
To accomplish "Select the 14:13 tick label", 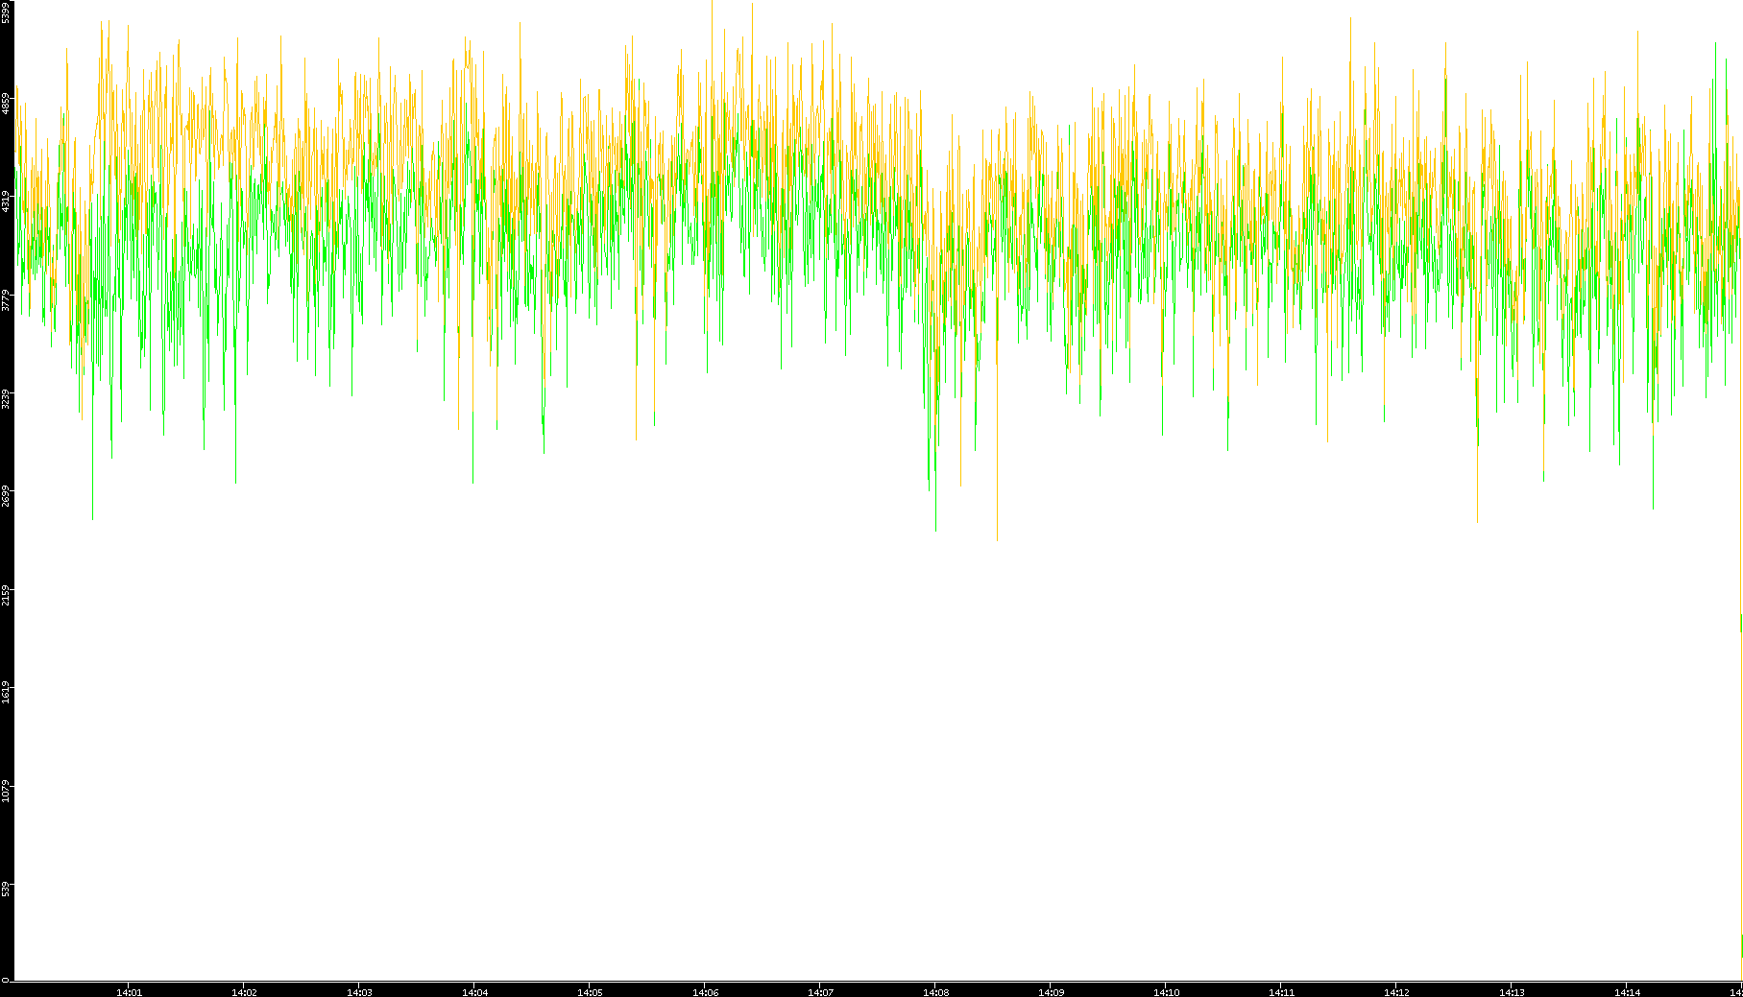I will pyautogui.click(x=1513, y=992).
